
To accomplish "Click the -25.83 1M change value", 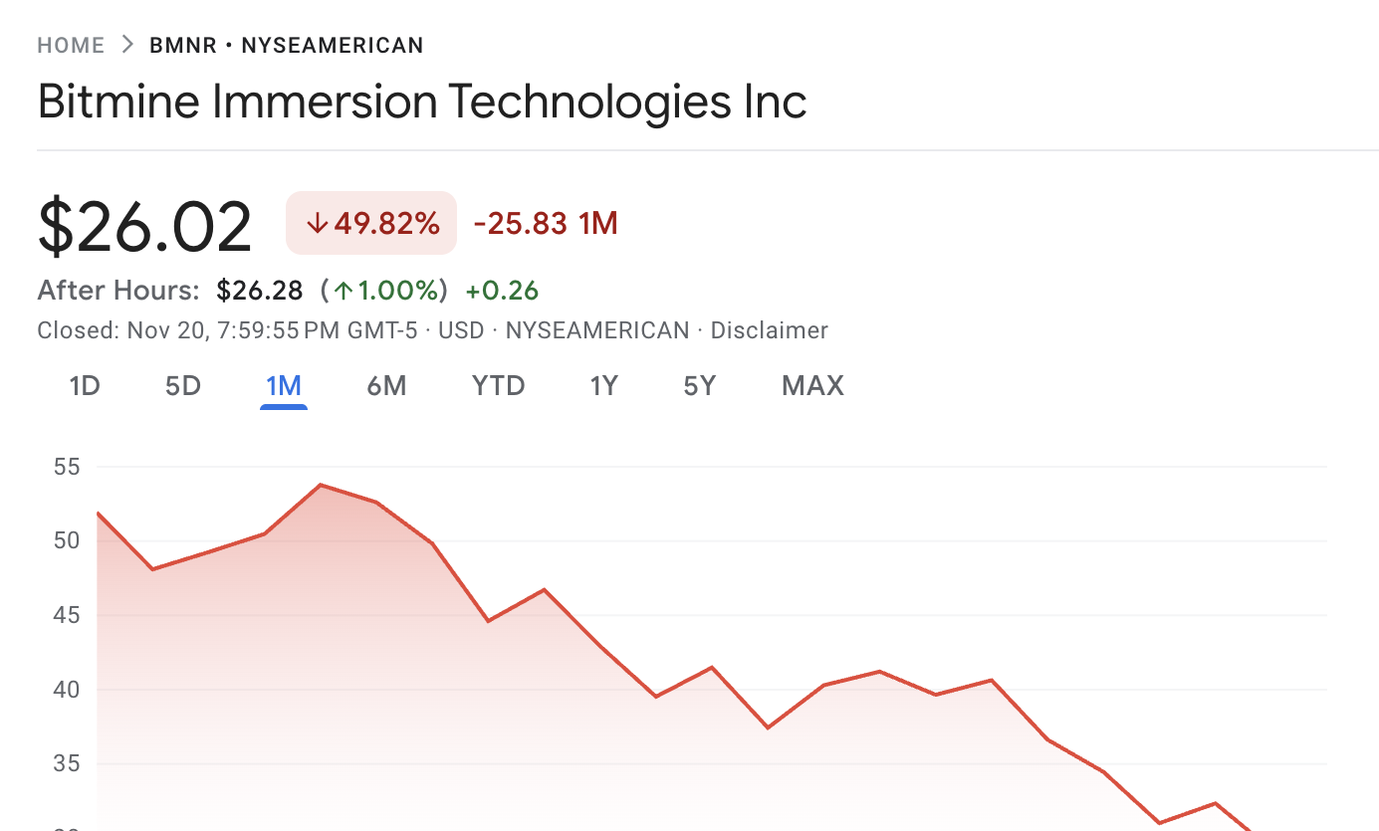I will [546, 224].
